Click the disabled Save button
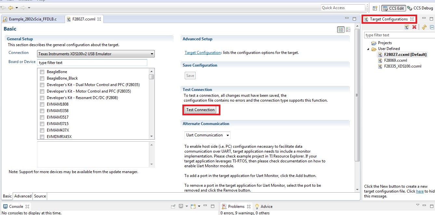 pyautogui.click(x=190, y=76)
